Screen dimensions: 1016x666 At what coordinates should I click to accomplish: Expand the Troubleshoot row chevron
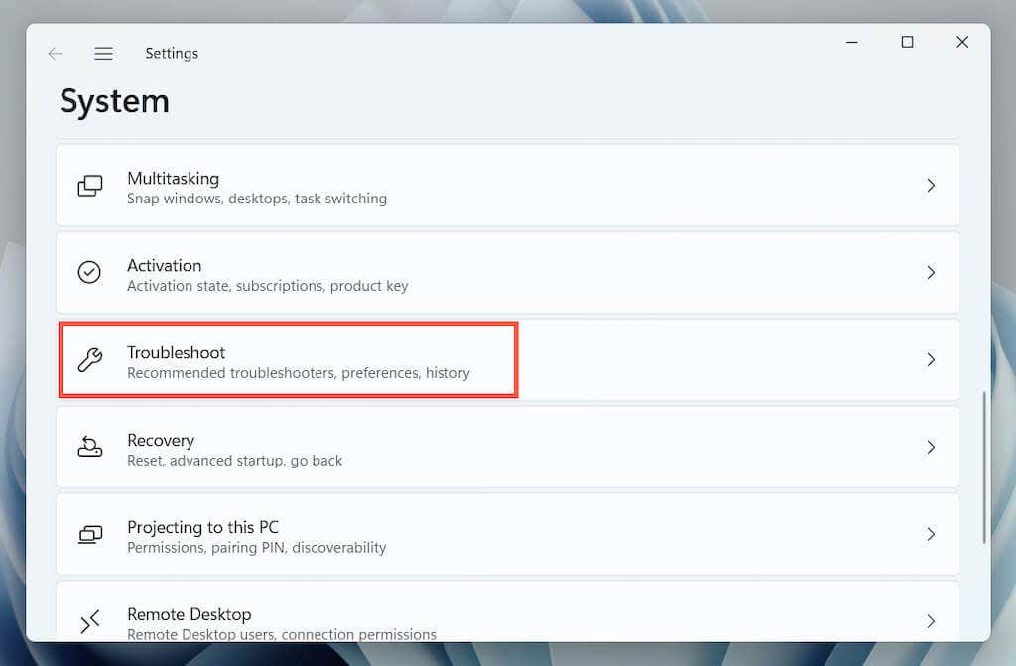click(x=931, y=360)
